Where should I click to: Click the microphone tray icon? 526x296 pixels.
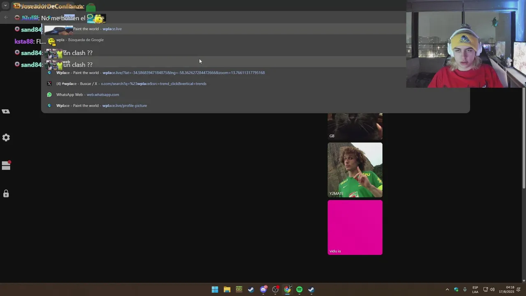click(465, 289)
